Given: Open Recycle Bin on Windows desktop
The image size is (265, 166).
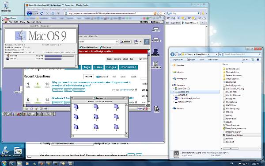Looking at the screenshot, I should coord(6,7).
